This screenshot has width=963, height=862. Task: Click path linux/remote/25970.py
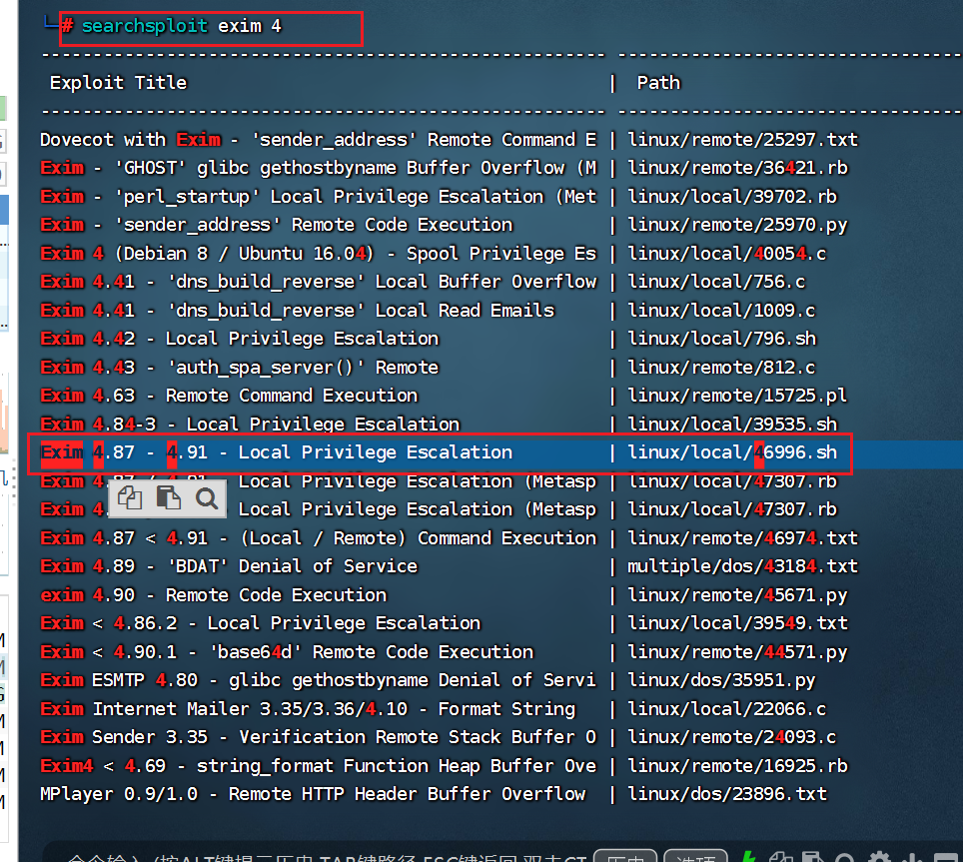[x=737, y=225]
